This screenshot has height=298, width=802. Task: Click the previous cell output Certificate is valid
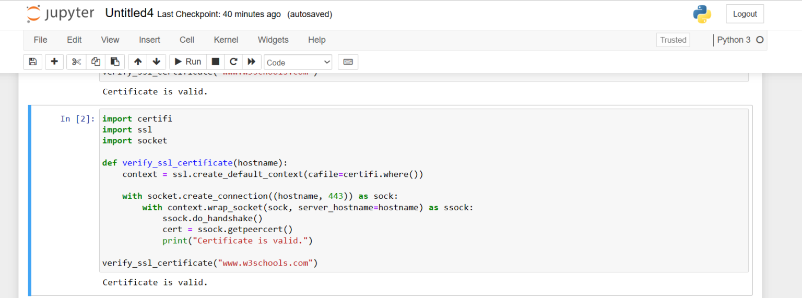pyautogui.click(x=155, y=92)
